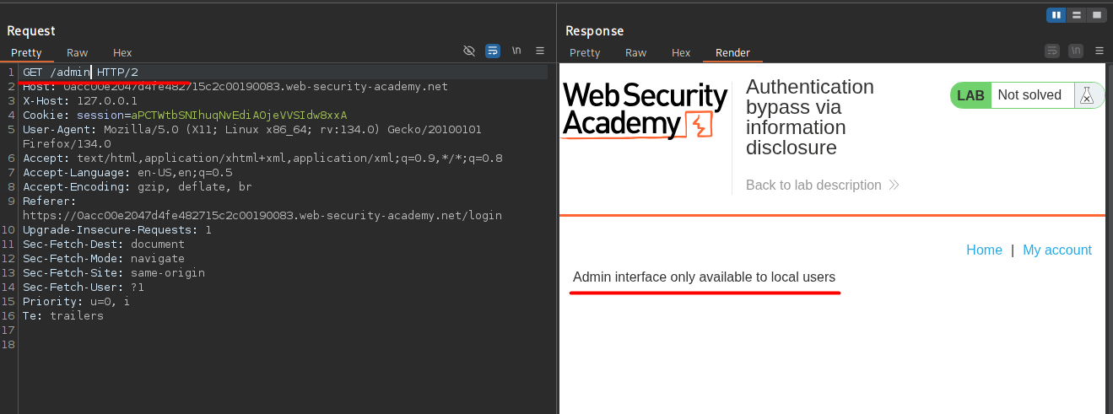Select top-bottom stacked layout icon
The width and height of the screenshot is (1113, 414).
coord(1076,15)
